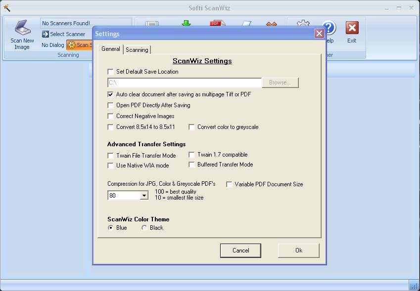Tick Buffered Transfer Mode checkbox

(x=191, y=165)
